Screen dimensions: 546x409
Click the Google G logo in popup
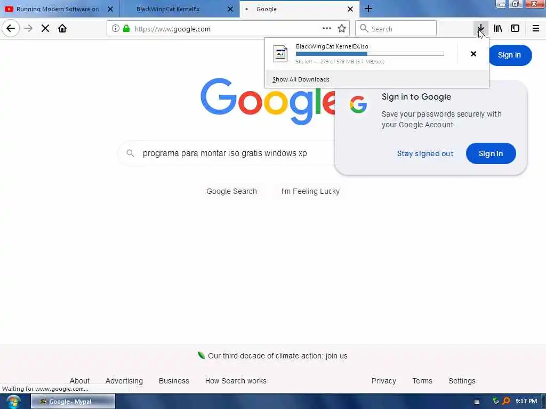point(358,105)
